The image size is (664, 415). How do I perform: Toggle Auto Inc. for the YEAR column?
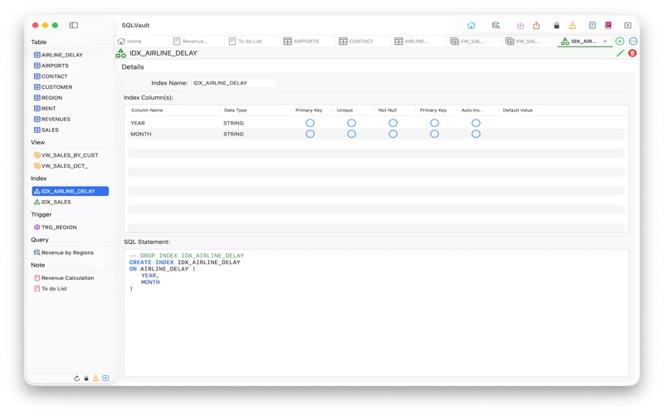(x=476, y=123)
